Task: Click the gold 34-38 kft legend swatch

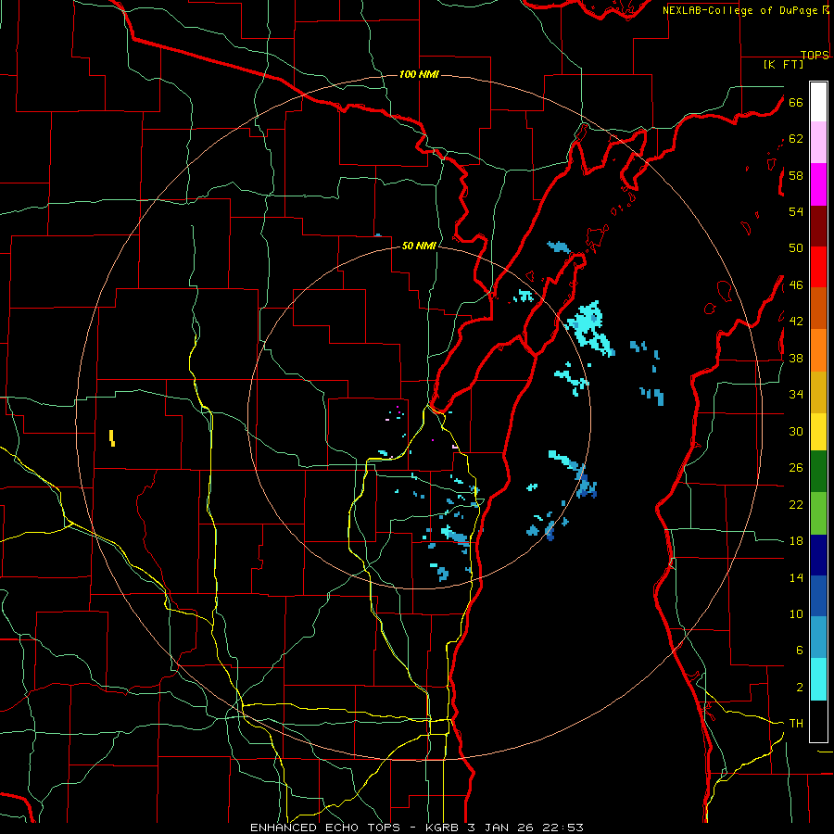Action: (818, 393)
